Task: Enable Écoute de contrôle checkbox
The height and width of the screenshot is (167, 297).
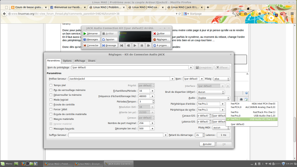Action: pyautogui.click(x=51, y=104)
